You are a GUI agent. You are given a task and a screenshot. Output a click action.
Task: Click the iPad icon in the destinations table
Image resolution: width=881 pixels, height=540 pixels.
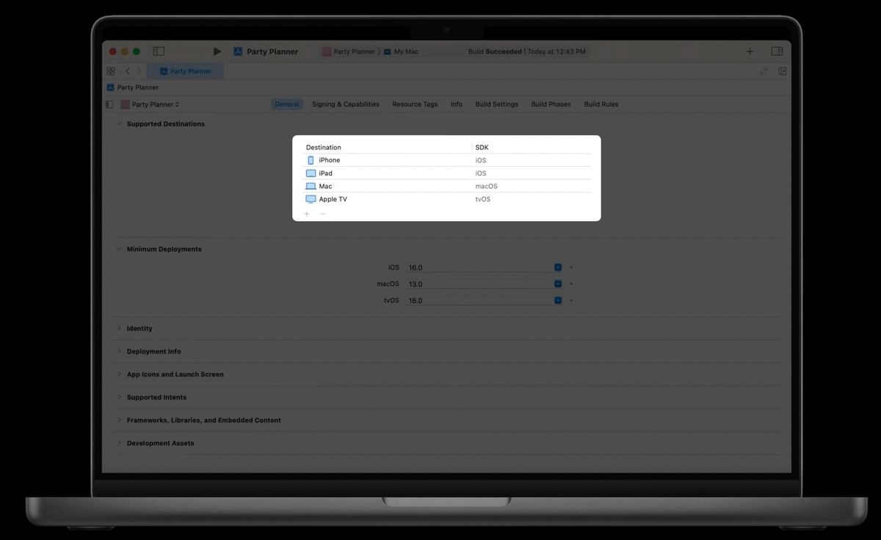tap(311, 173)
